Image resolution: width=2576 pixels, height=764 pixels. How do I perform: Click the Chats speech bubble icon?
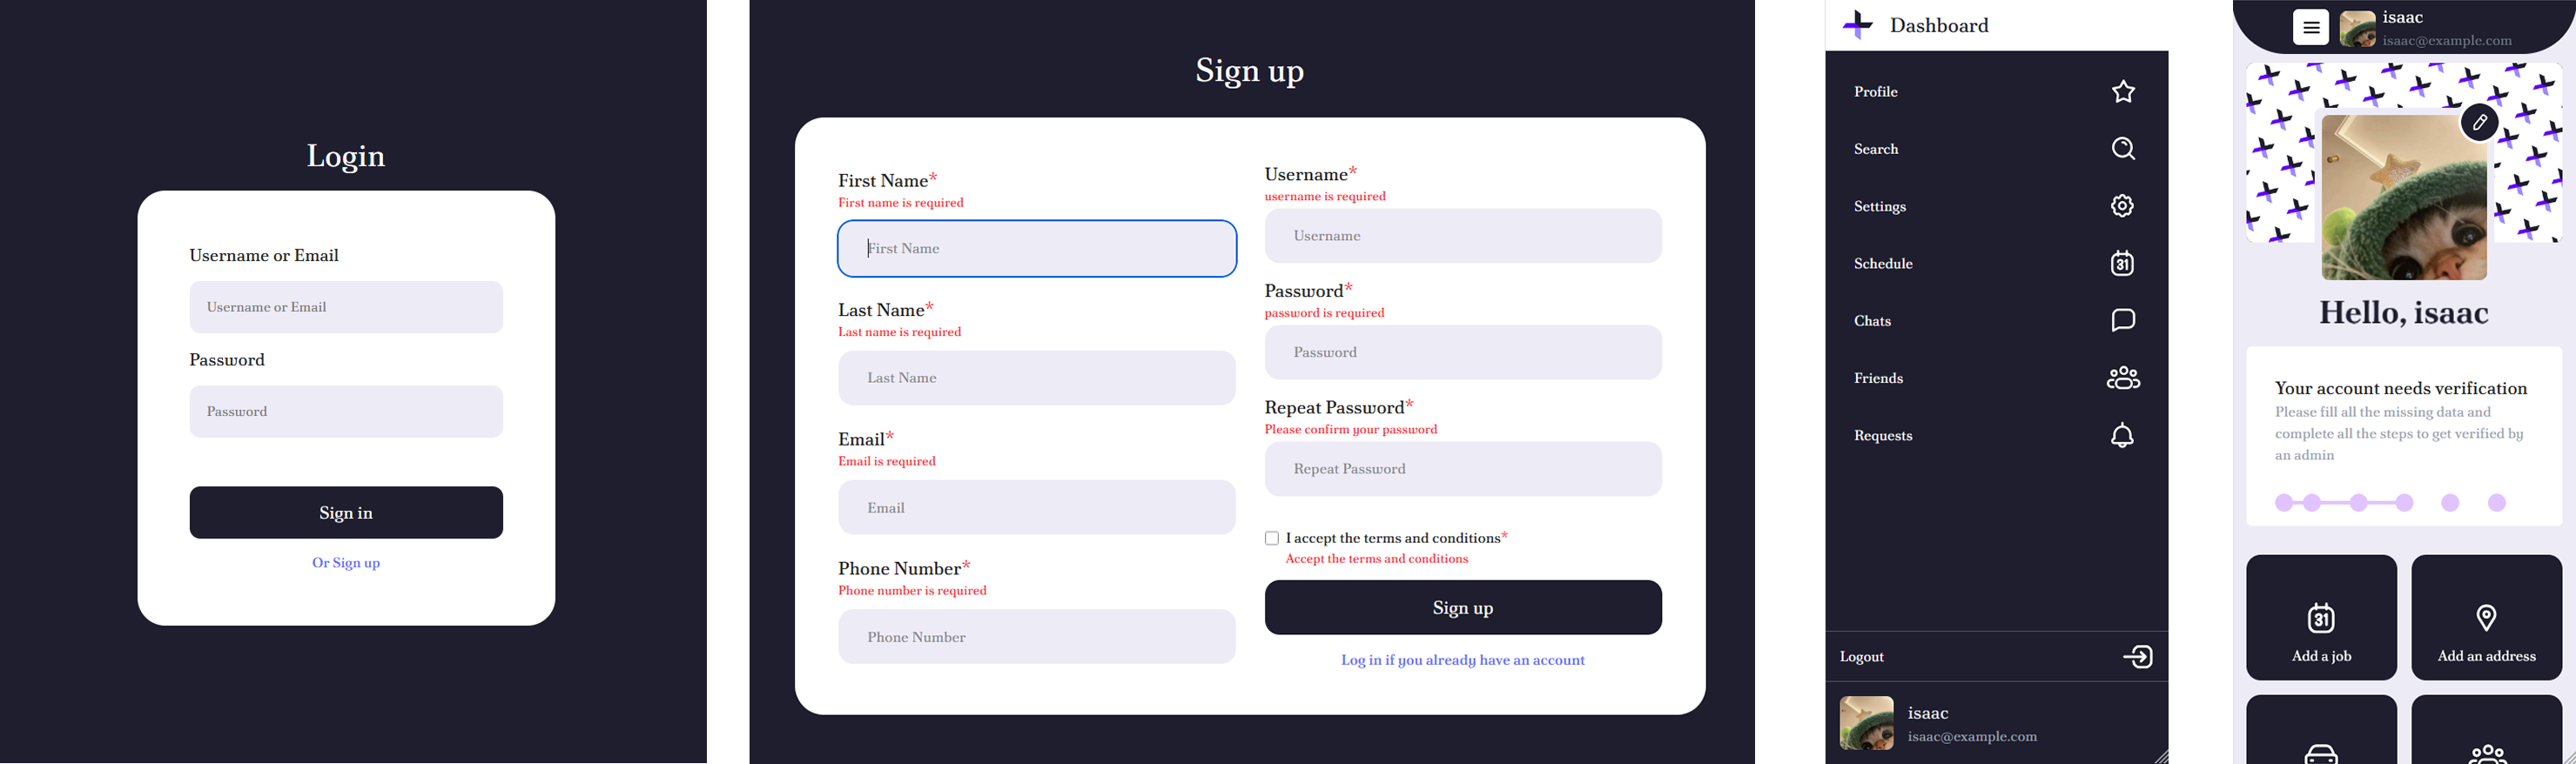click(x=2123, y=320)
